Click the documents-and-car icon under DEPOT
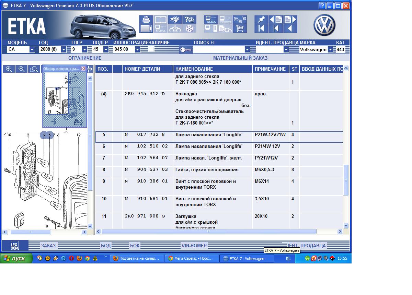This screenshot has height=295, width=412. (225, 28)
